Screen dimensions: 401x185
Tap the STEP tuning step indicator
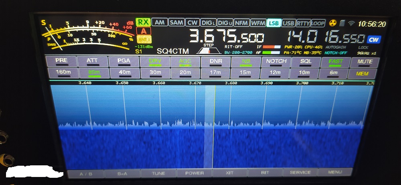(x=209, y=49)
